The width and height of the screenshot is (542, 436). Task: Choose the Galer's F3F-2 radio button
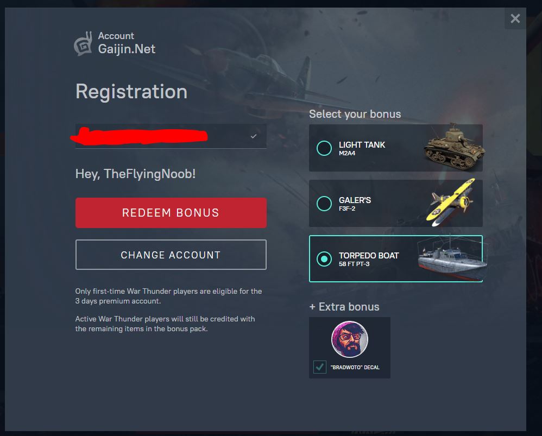[324, 204]
